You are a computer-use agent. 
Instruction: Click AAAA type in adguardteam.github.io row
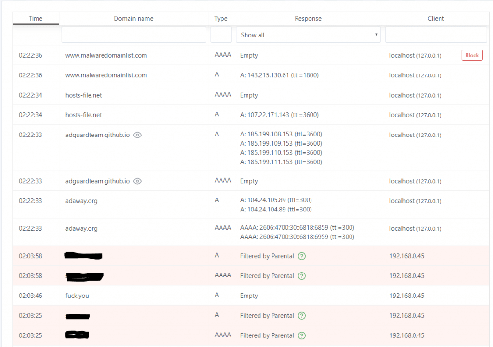pos(222,180)
